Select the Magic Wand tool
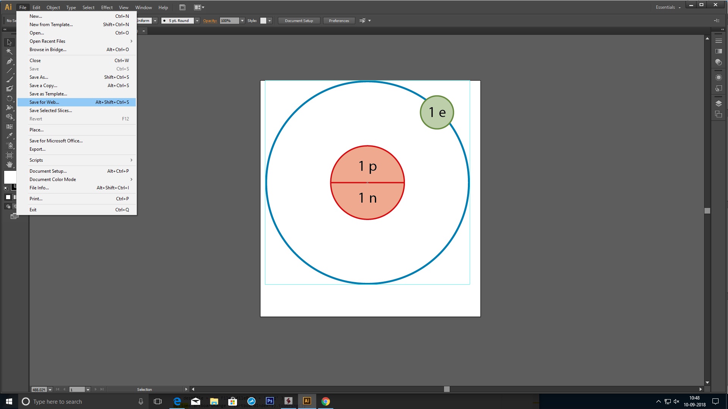The image size is (728, 409). tap(9, 52)
